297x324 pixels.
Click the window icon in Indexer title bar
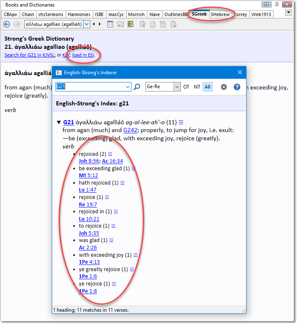pyautogui.click(x=59, y=73)
